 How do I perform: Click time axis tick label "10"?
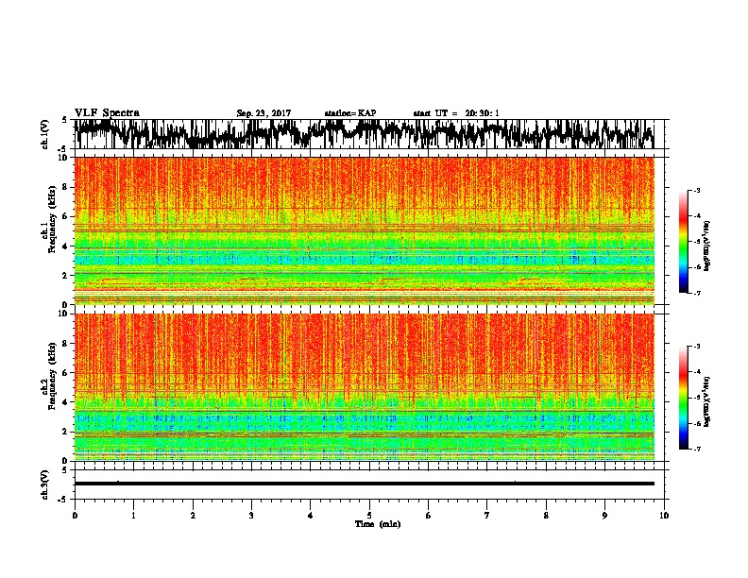pyautogui.click(x=664, y=516)
